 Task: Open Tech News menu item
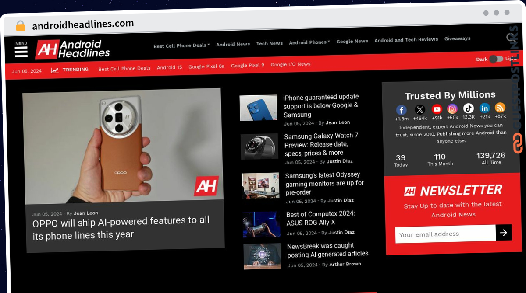(270, 43)
